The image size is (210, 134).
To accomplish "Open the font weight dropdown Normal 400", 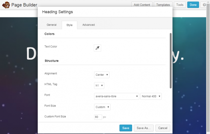I will 151,96.
